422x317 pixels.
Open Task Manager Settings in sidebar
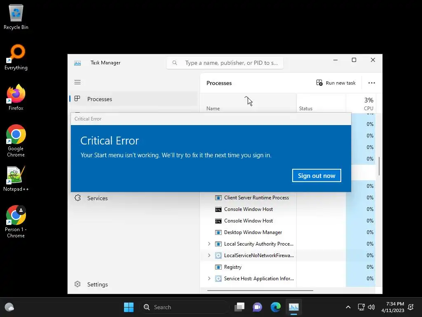134,284
